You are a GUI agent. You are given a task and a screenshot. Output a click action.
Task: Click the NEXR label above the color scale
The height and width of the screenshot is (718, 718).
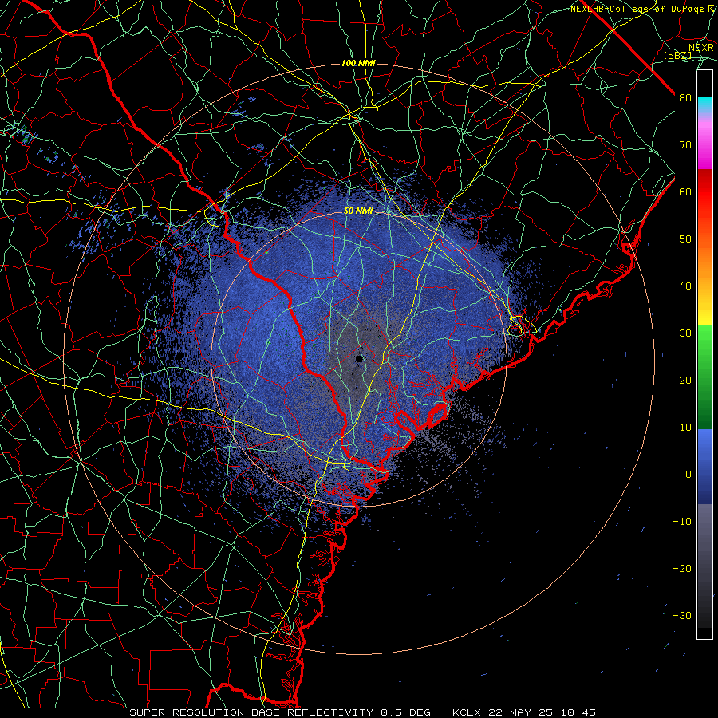(x=701, y=48)
